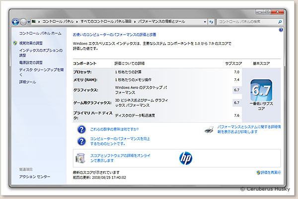Viewport: 298px width, 199px height.
Task: Click the shield icon beside 評価を再実行
Action: coord(258,172)
